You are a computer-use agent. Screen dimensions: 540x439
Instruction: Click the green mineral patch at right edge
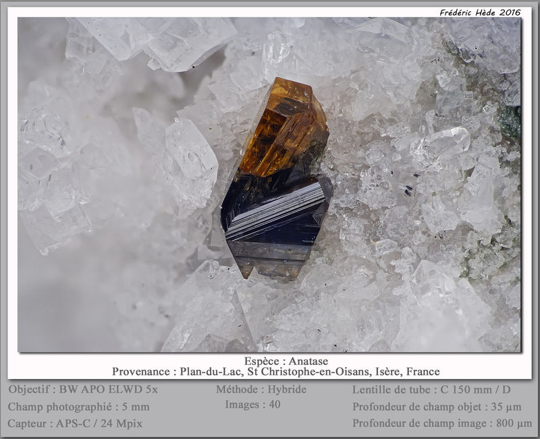click(x=511, y=121)
